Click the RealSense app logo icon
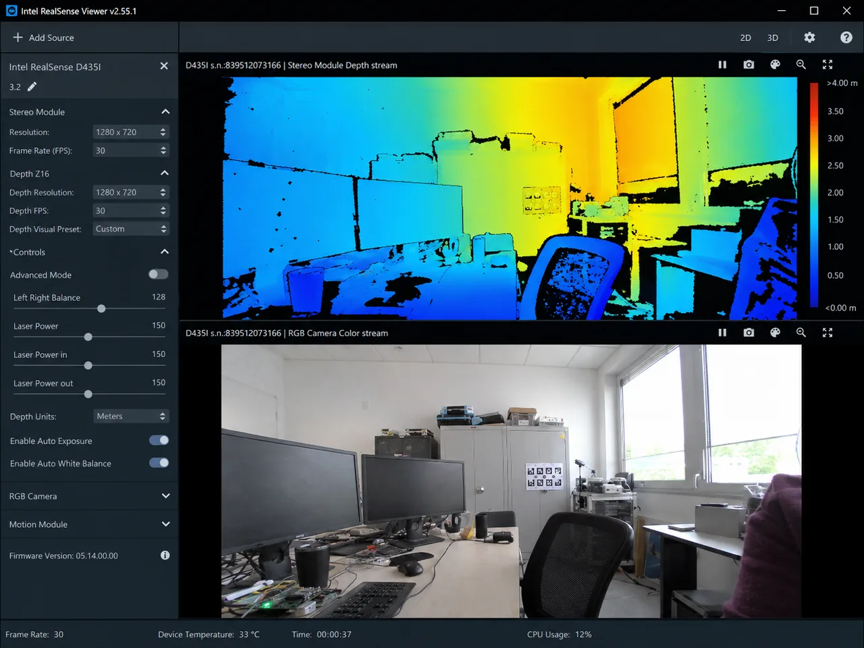 [x=11, y=11]
